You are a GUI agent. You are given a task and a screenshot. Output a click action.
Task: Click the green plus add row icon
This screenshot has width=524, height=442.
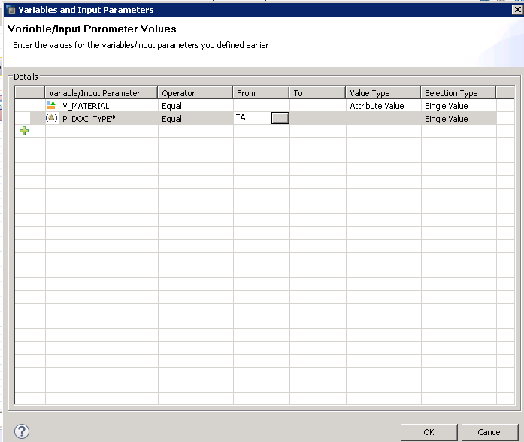click(24, 131)
